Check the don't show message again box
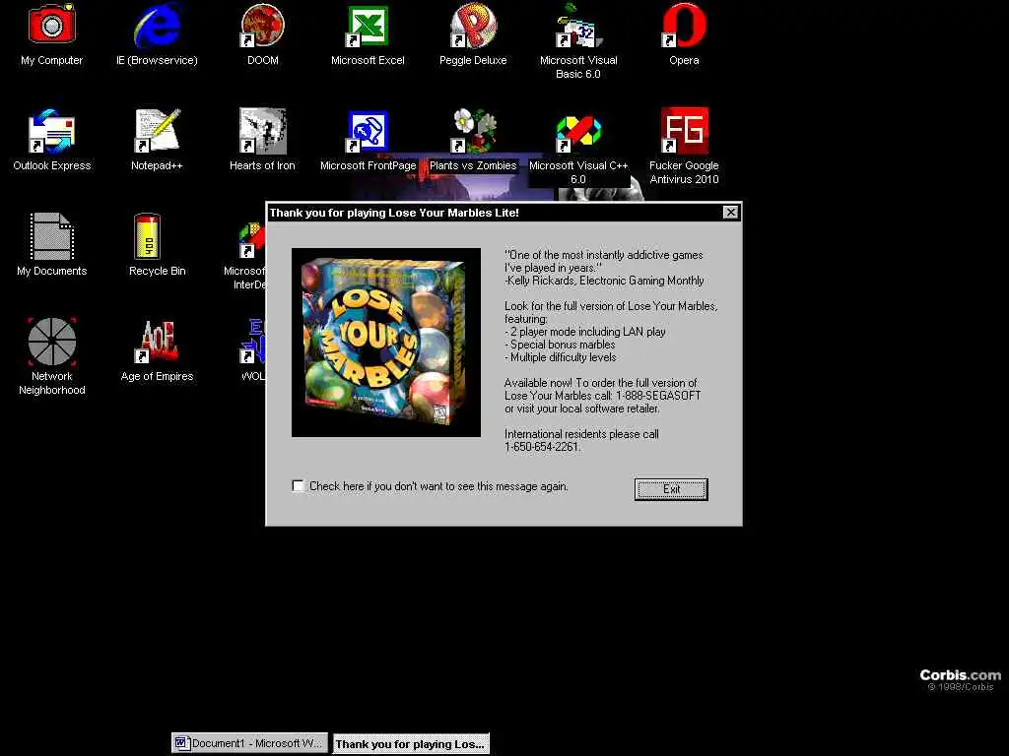This screenshot has height=756, width=1009. 298,486
